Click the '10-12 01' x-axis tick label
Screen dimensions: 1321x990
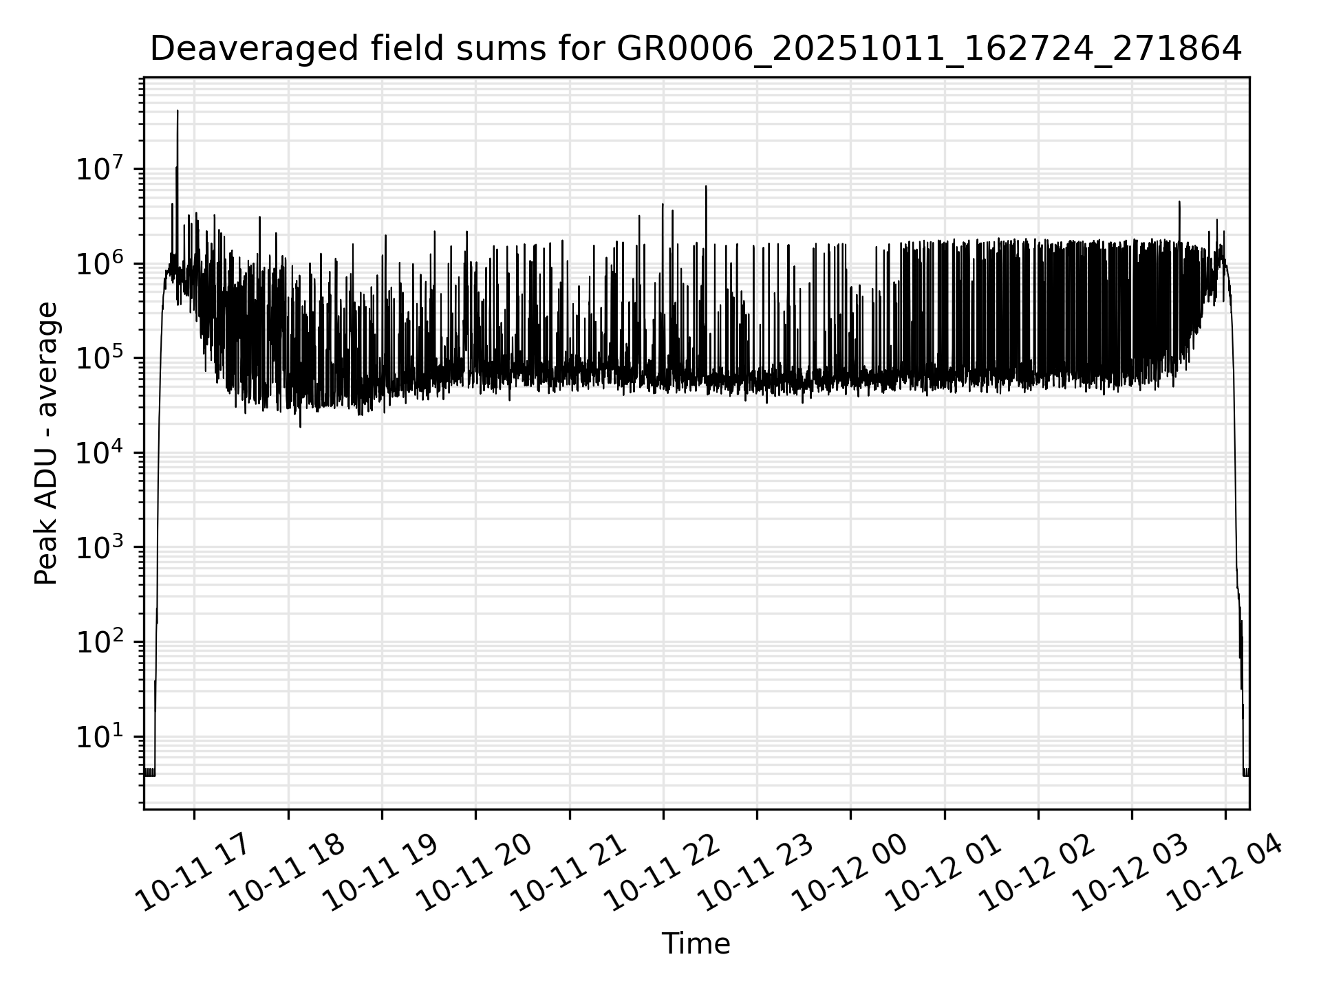click(x=942, y=872)
